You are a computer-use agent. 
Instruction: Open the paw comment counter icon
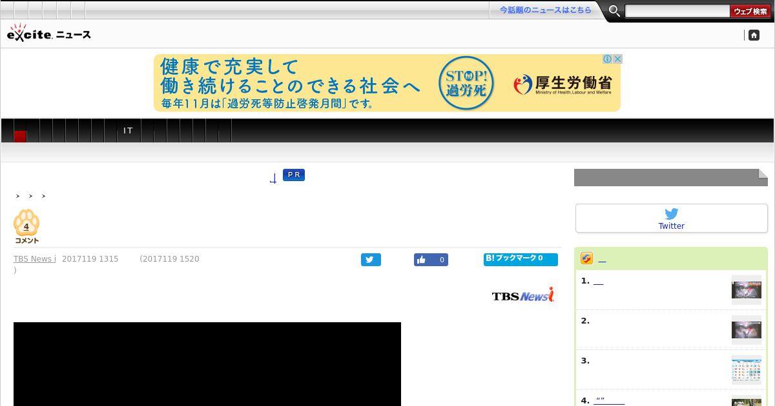point(26,226)
